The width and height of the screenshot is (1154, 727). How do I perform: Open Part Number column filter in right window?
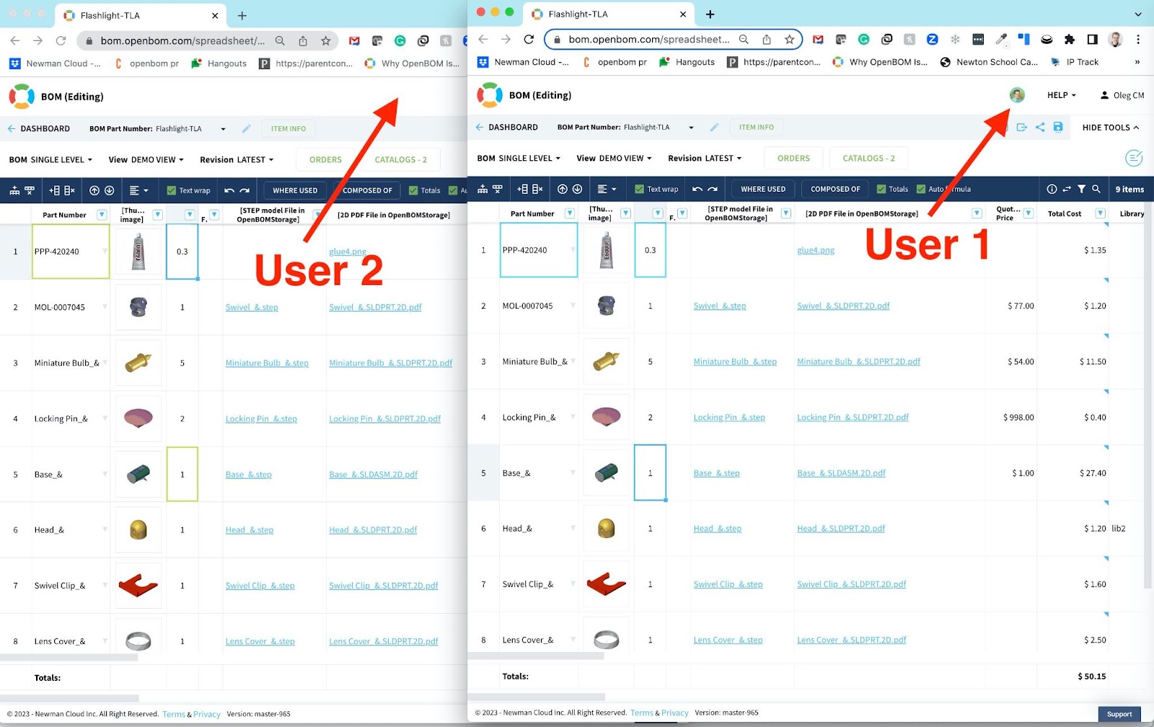click(x=570, y=213)
